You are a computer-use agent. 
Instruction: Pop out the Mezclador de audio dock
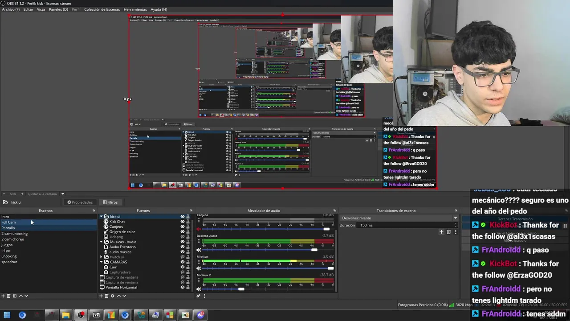point(334,211)
